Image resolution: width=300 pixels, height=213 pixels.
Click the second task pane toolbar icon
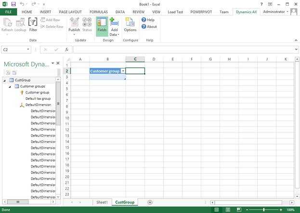[14, 72]
